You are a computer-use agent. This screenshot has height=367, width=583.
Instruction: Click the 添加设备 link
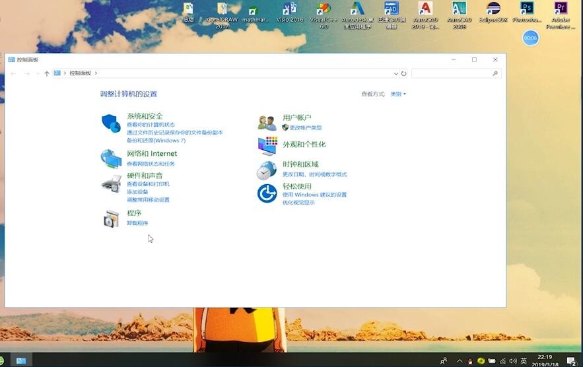pyautogui.click(x=137, y=192)
